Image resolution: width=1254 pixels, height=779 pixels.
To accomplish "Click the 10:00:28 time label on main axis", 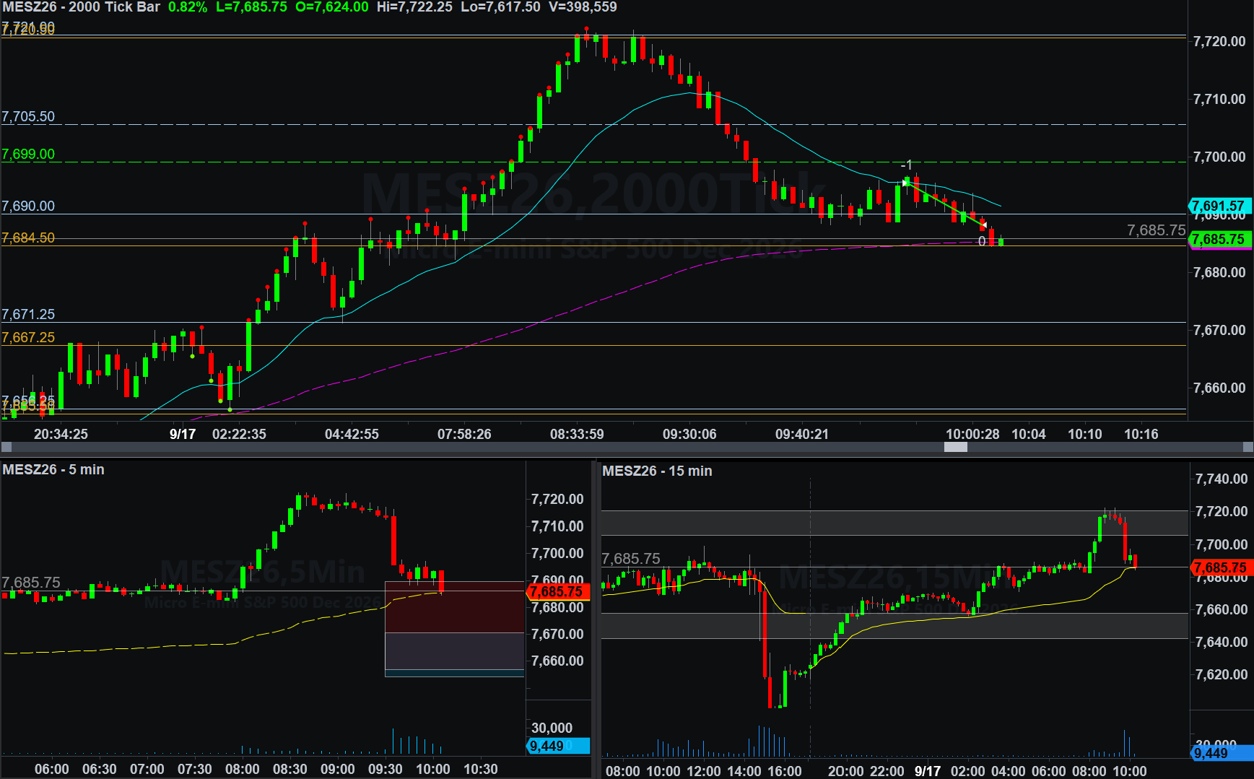I will point(972,434).
